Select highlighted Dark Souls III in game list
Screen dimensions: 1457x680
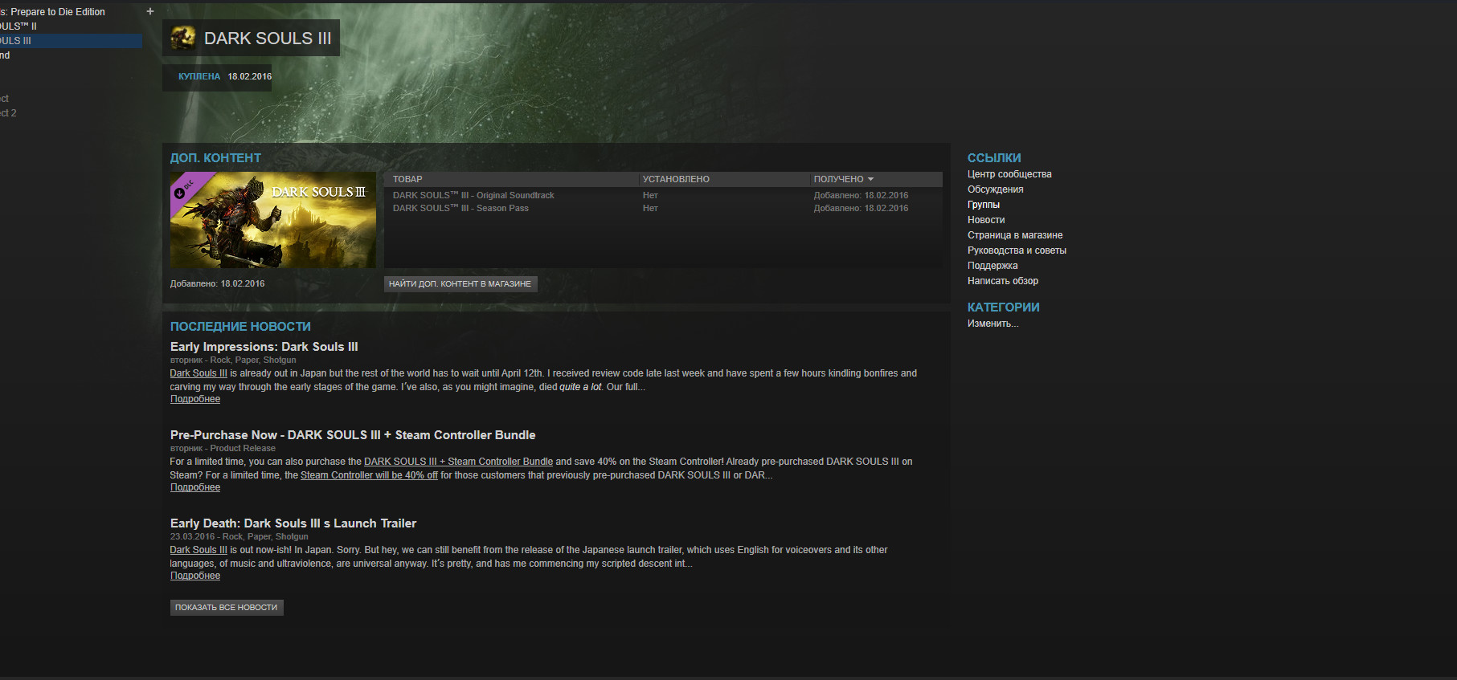click(x=71, y=41)
